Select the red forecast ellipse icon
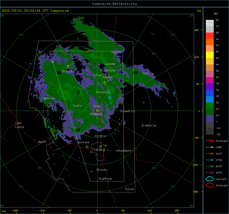This screenshot has width=229, height=214. tap(210, 185)
